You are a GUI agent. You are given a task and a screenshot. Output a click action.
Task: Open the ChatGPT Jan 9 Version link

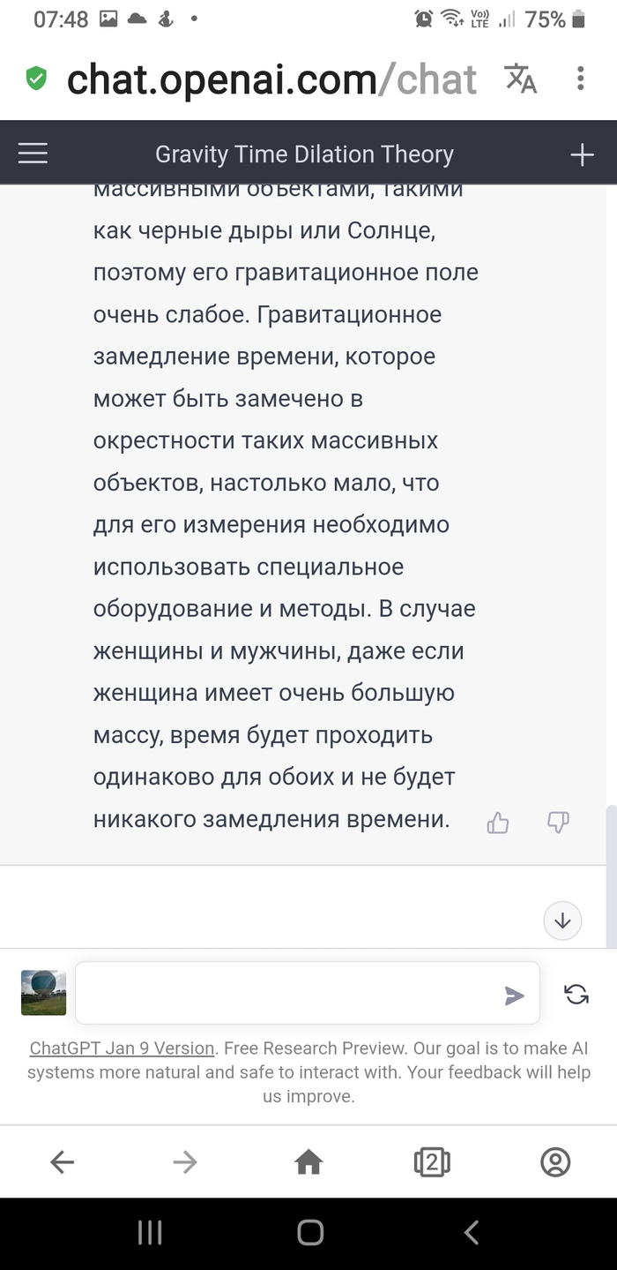click(x=123, y=1048)
